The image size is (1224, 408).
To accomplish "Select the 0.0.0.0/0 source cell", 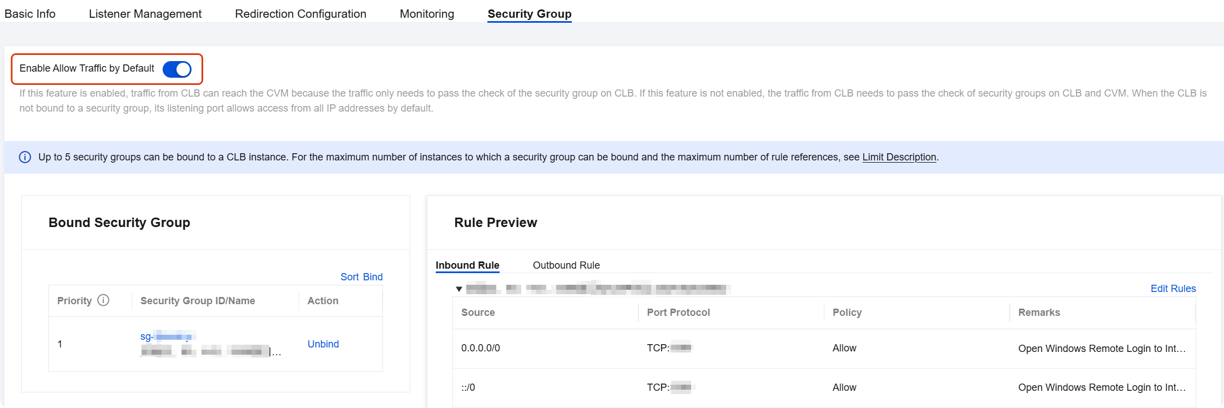I will coord(481,348).
